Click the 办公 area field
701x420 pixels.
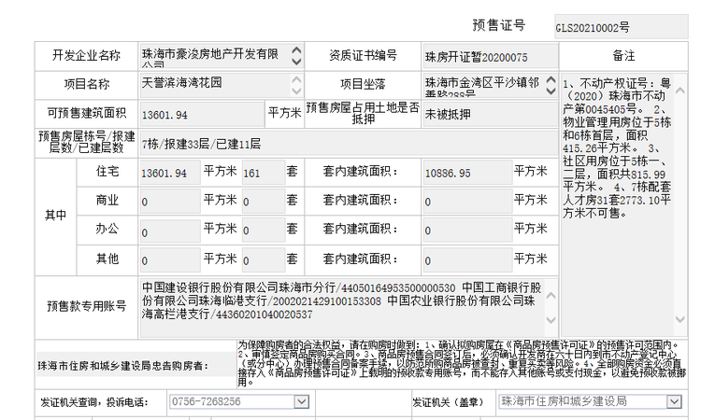tap(170, 231)
